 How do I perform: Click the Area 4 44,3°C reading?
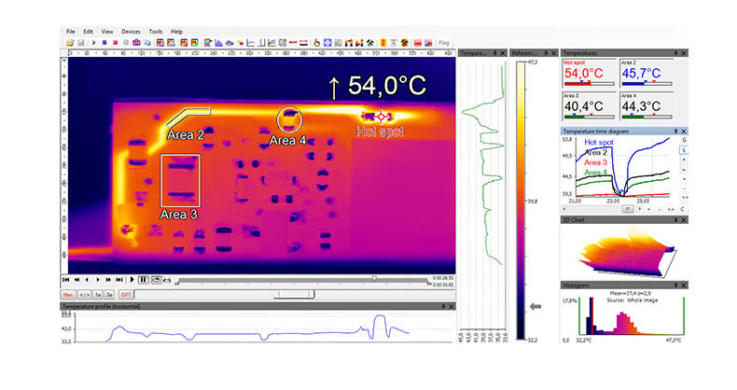click(641, 106)
